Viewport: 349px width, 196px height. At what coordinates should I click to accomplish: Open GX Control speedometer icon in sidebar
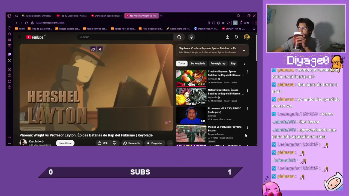coord(9,28)
